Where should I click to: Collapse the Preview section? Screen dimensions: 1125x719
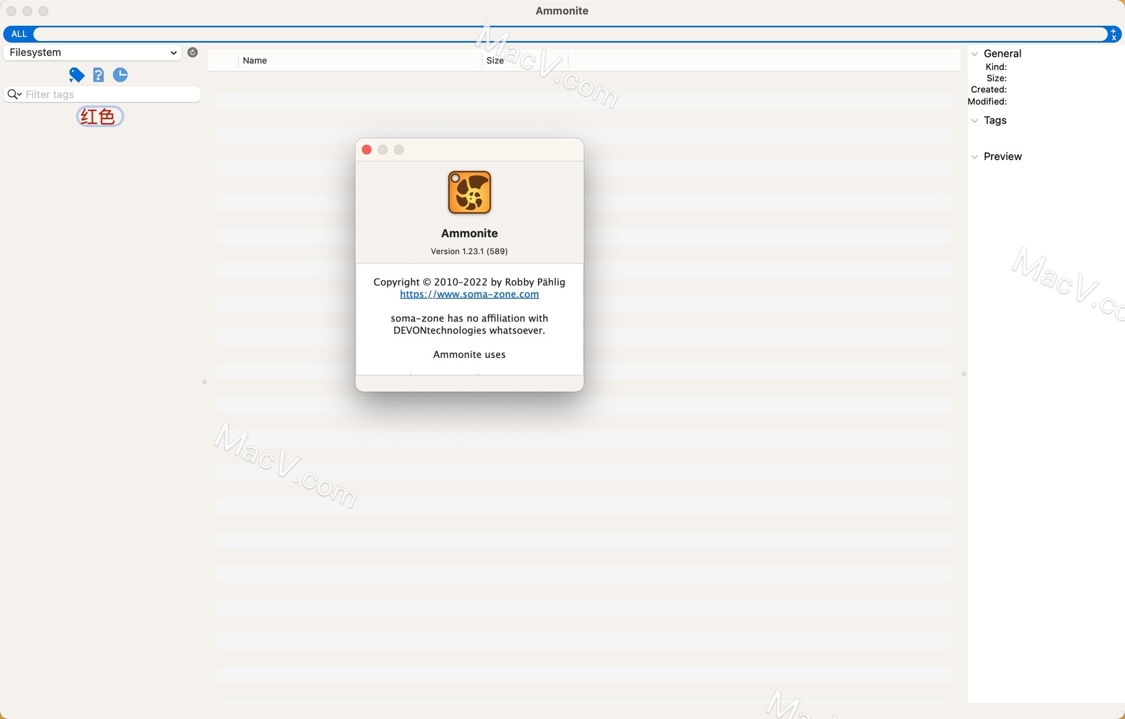(x=974, y=157)
